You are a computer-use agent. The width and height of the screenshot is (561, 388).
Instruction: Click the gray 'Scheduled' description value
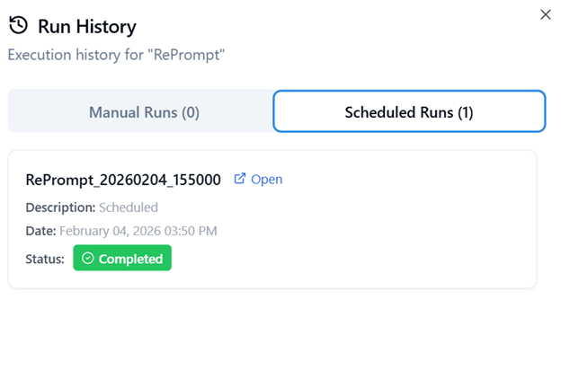point(129,207)
